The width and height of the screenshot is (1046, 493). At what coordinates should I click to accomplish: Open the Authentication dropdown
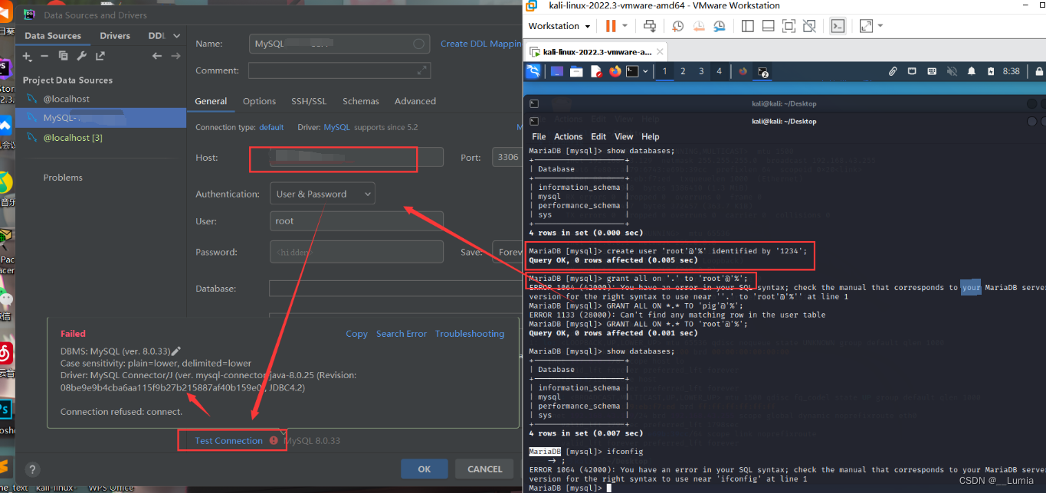point(322,194)
